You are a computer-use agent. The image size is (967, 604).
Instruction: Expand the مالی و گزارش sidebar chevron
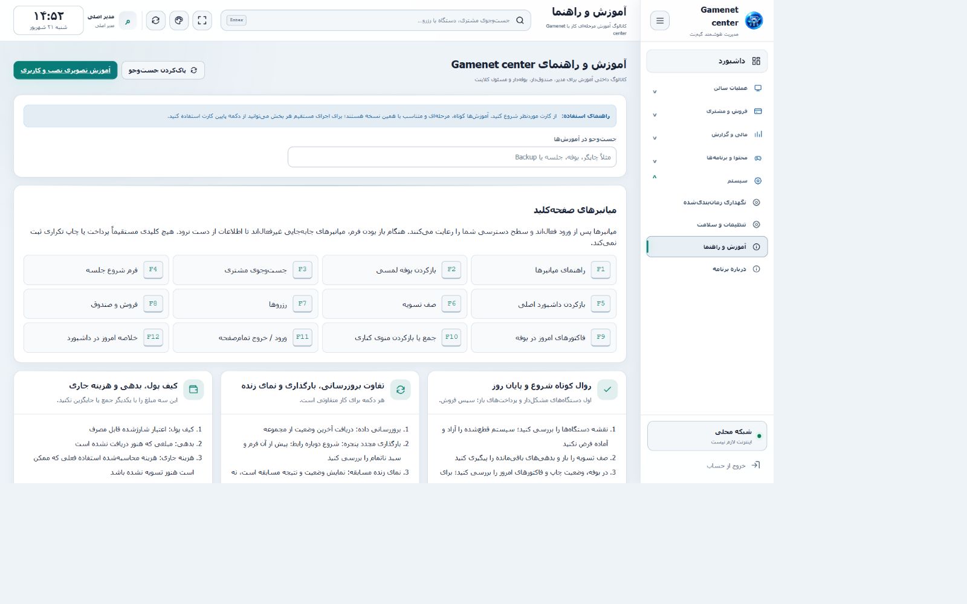(x=655, y=138)
